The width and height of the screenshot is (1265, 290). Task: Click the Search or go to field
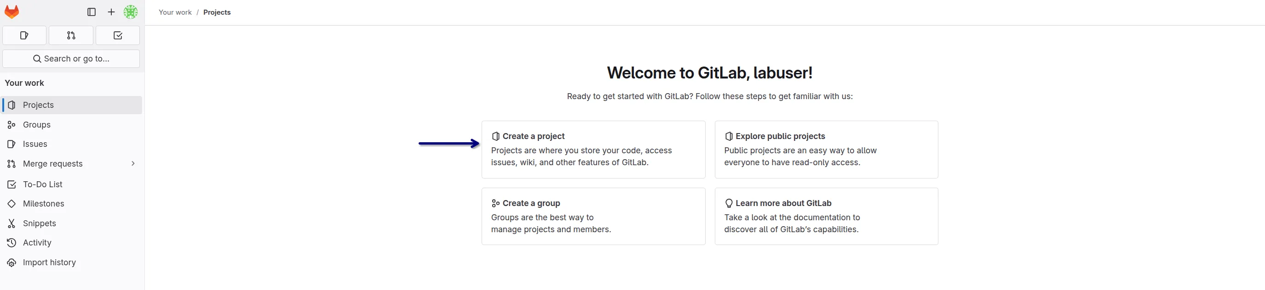pos(71,58)
